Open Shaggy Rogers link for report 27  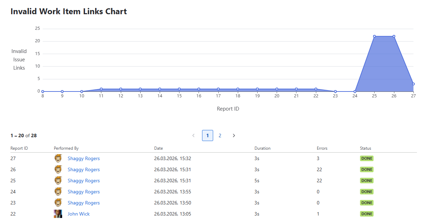point(84,158)
